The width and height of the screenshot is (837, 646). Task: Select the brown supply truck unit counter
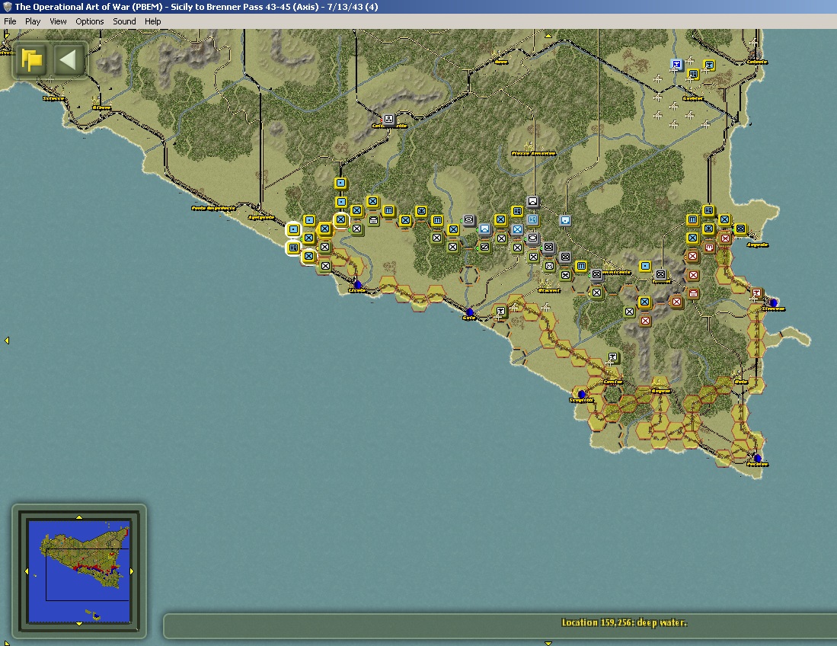coord(693,293)
